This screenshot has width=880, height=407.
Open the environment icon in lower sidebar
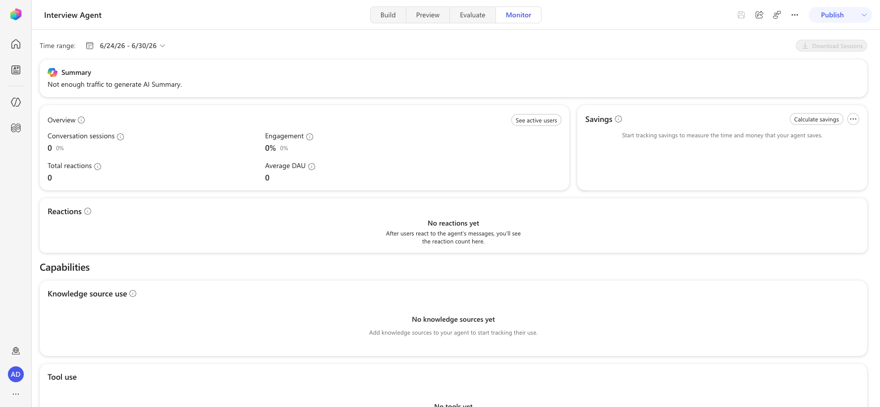pos(16,351)
